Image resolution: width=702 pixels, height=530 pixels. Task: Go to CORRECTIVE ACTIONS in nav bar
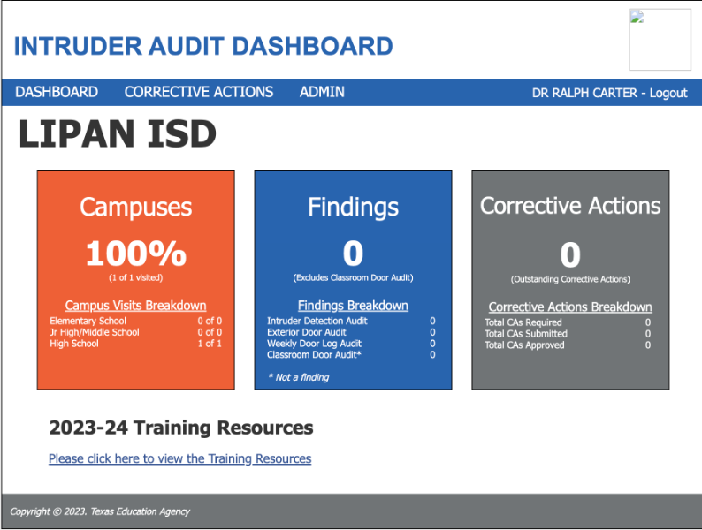(x=199, y=92)
